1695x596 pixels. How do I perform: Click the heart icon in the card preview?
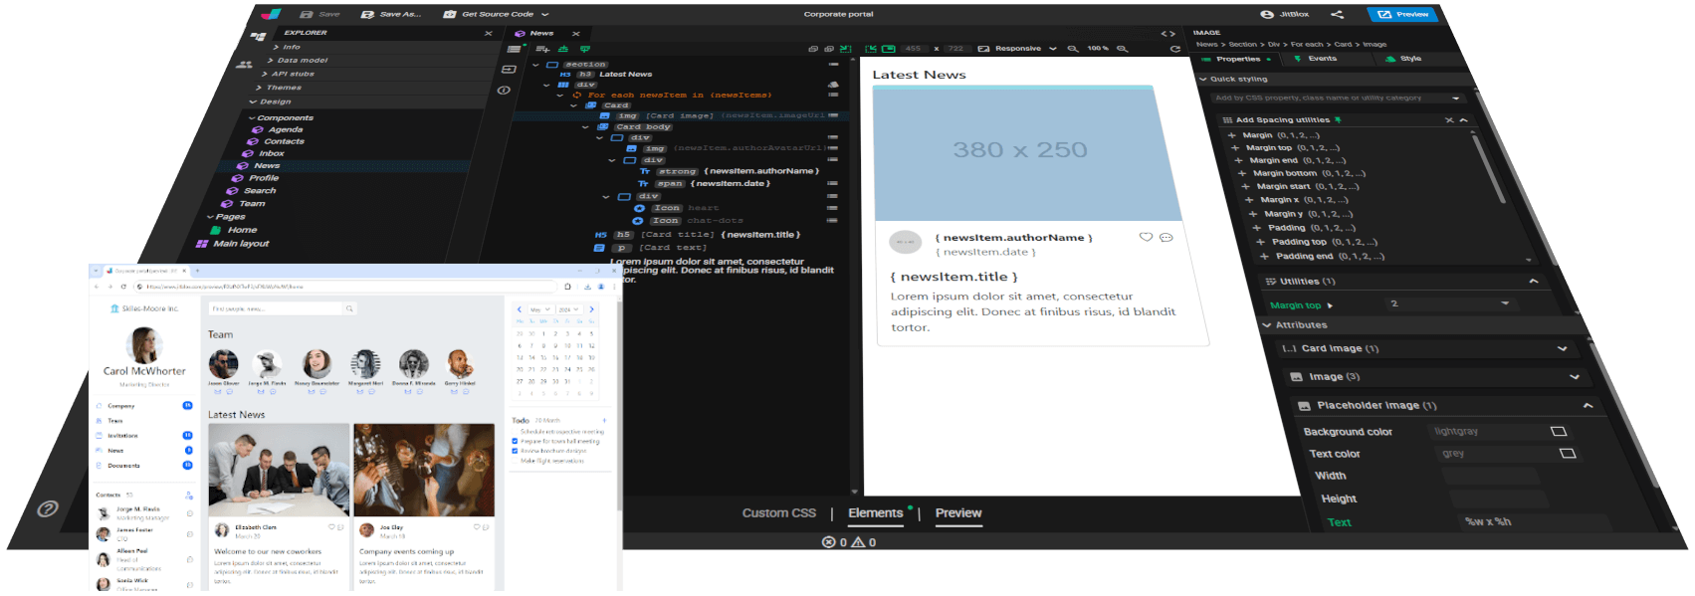[x=1146, y=237]
